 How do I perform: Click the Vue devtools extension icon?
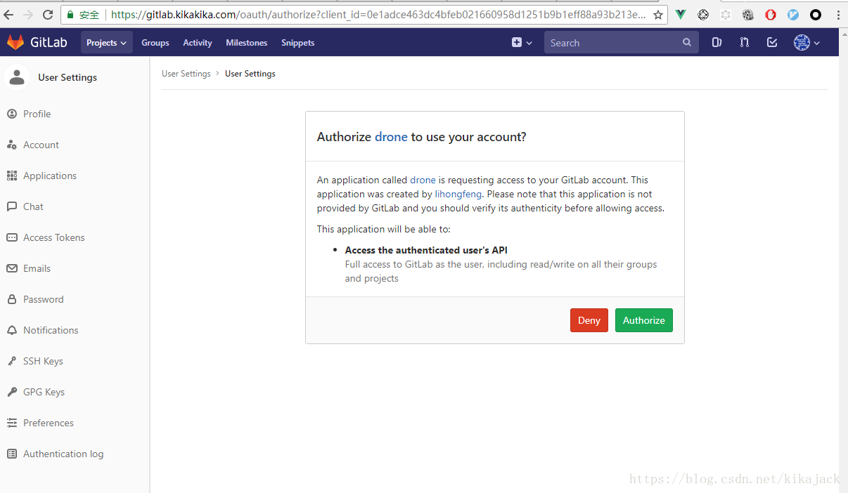(x=681, y=15)
